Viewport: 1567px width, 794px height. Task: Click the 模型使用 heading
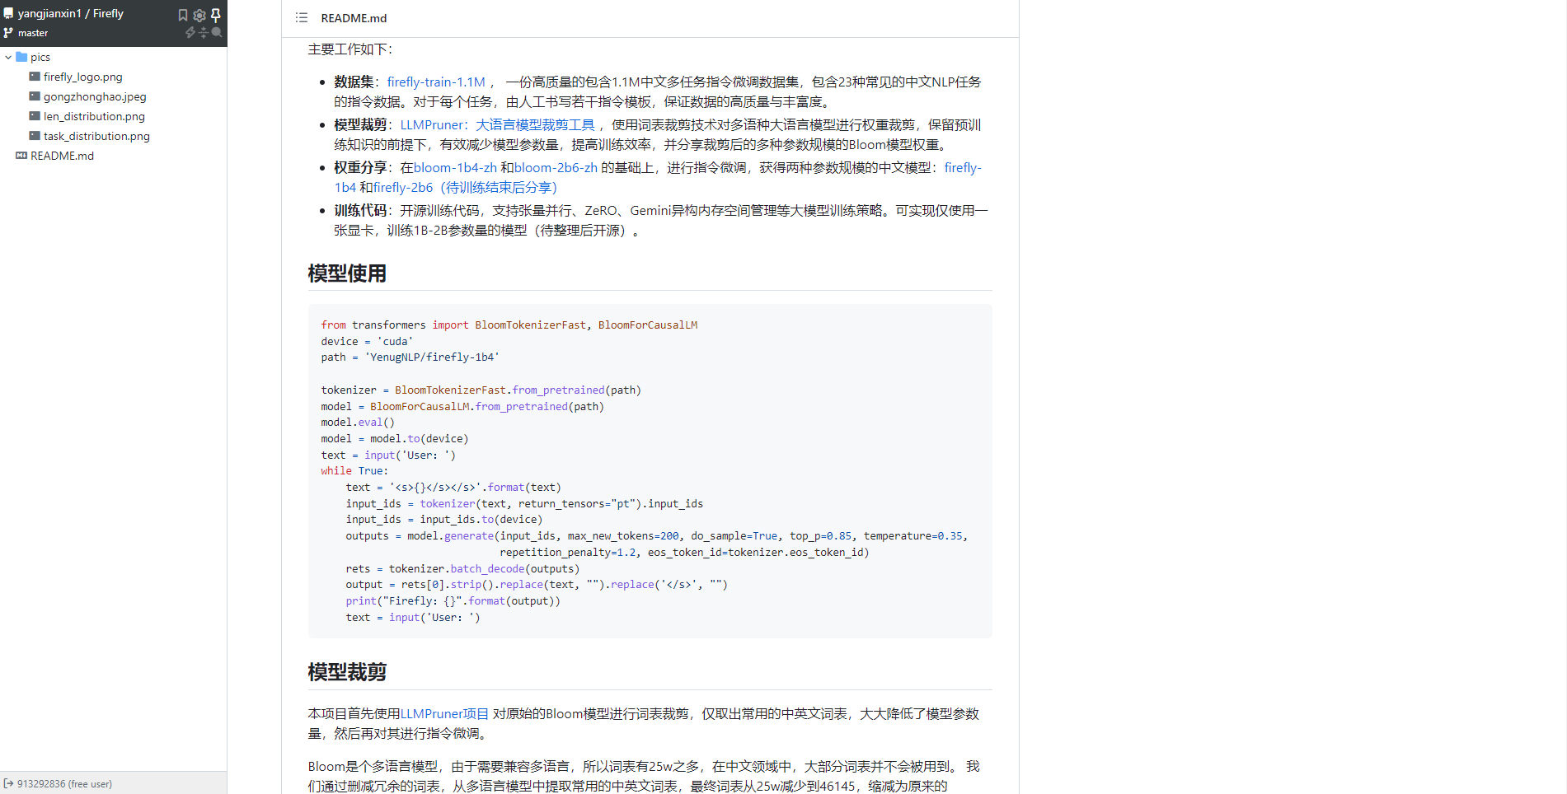pyautogui.click(x=347, y=273)
